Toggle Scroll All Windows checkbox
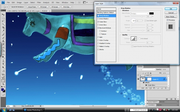Image resolution: width=180 pixels, height=112 pixels. 10,7
